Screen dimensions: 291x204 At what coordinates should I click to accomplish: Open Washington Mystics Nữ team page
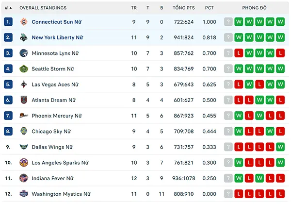[x=61, y=194]
